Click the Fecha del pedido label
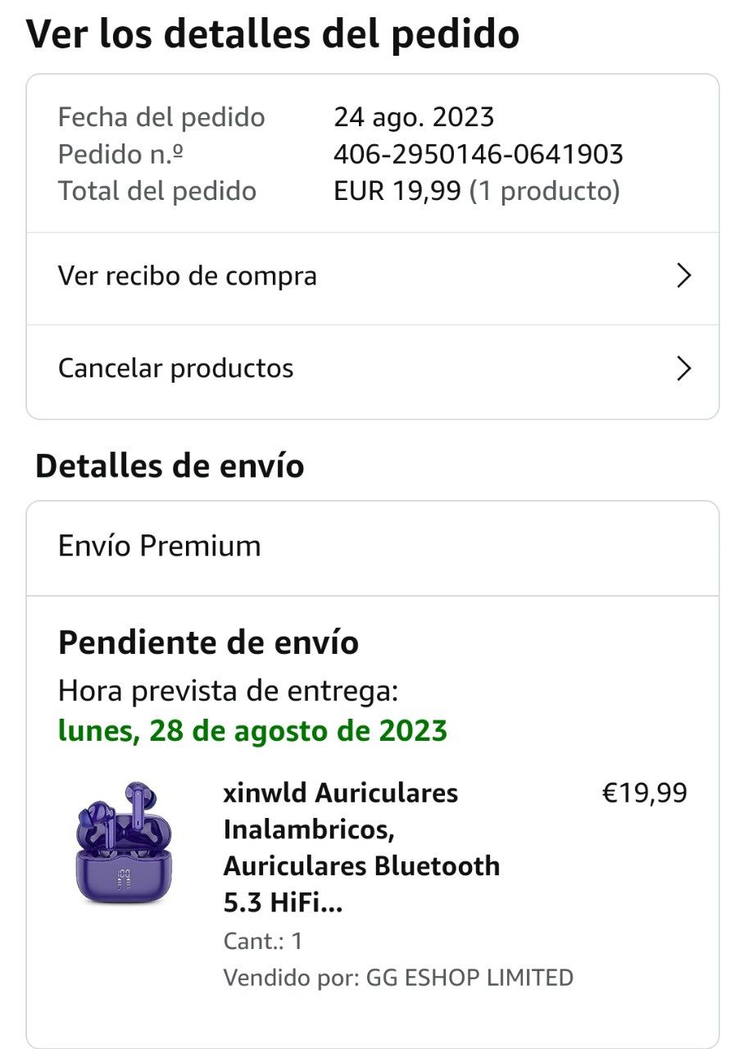744x1049 pixels. tap(161, 117)
